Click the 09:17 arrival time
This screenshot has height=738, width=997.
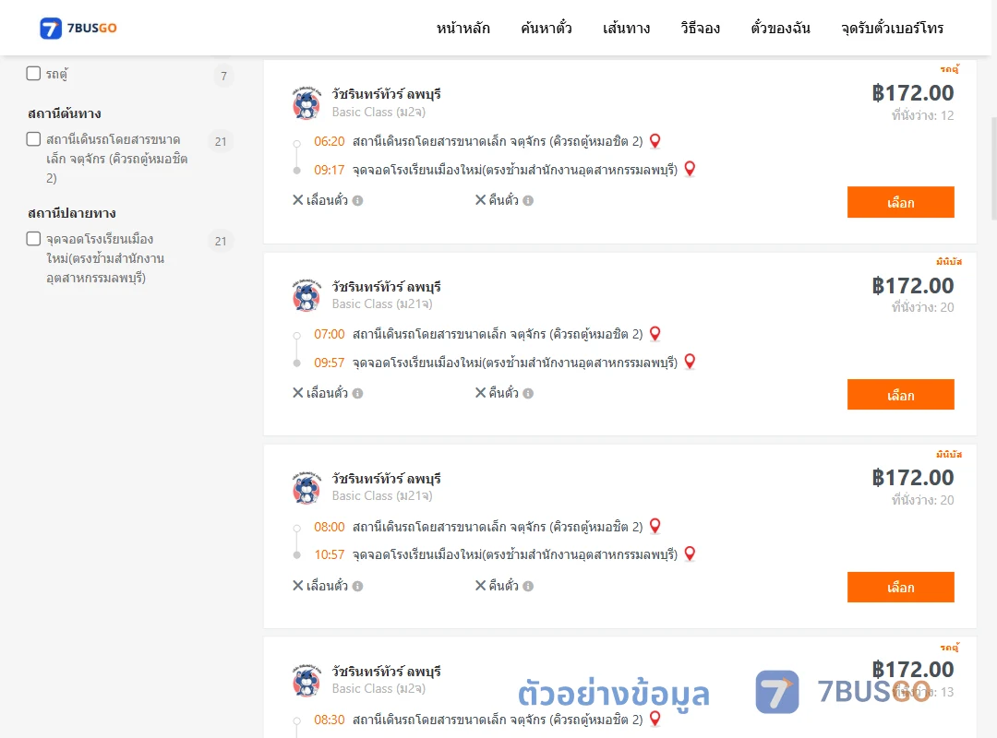pyautogui.click(x=330, y=170)
